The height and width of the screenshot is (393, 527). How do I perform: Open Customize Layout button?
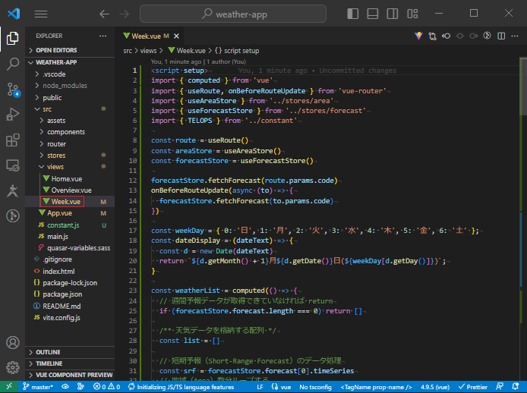(x=412, y=14)
